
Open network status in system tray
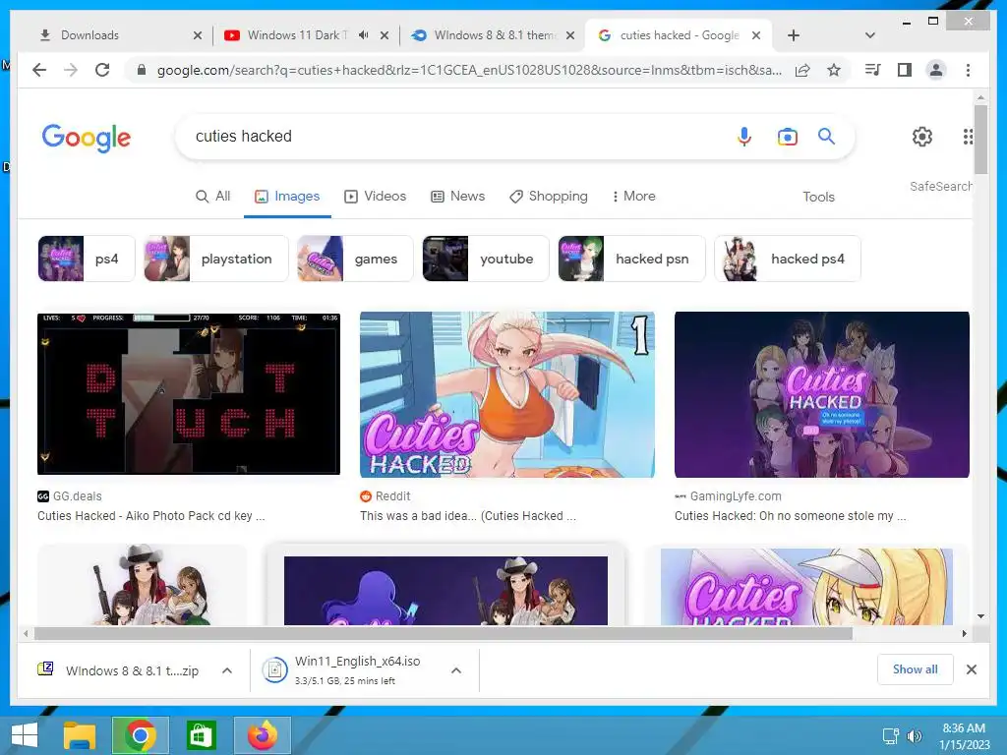click(x=891, y=735)
